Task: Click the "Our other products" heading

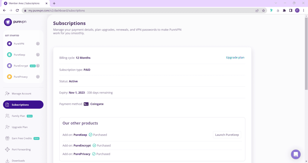Action: pyautogui.click(x=80, y=123)
